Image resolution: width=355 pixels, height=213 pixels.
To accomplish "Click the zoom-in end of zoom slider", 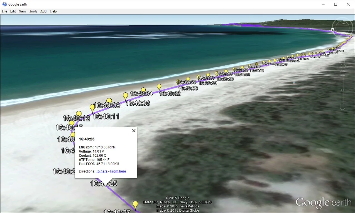I will coord(342,73).
